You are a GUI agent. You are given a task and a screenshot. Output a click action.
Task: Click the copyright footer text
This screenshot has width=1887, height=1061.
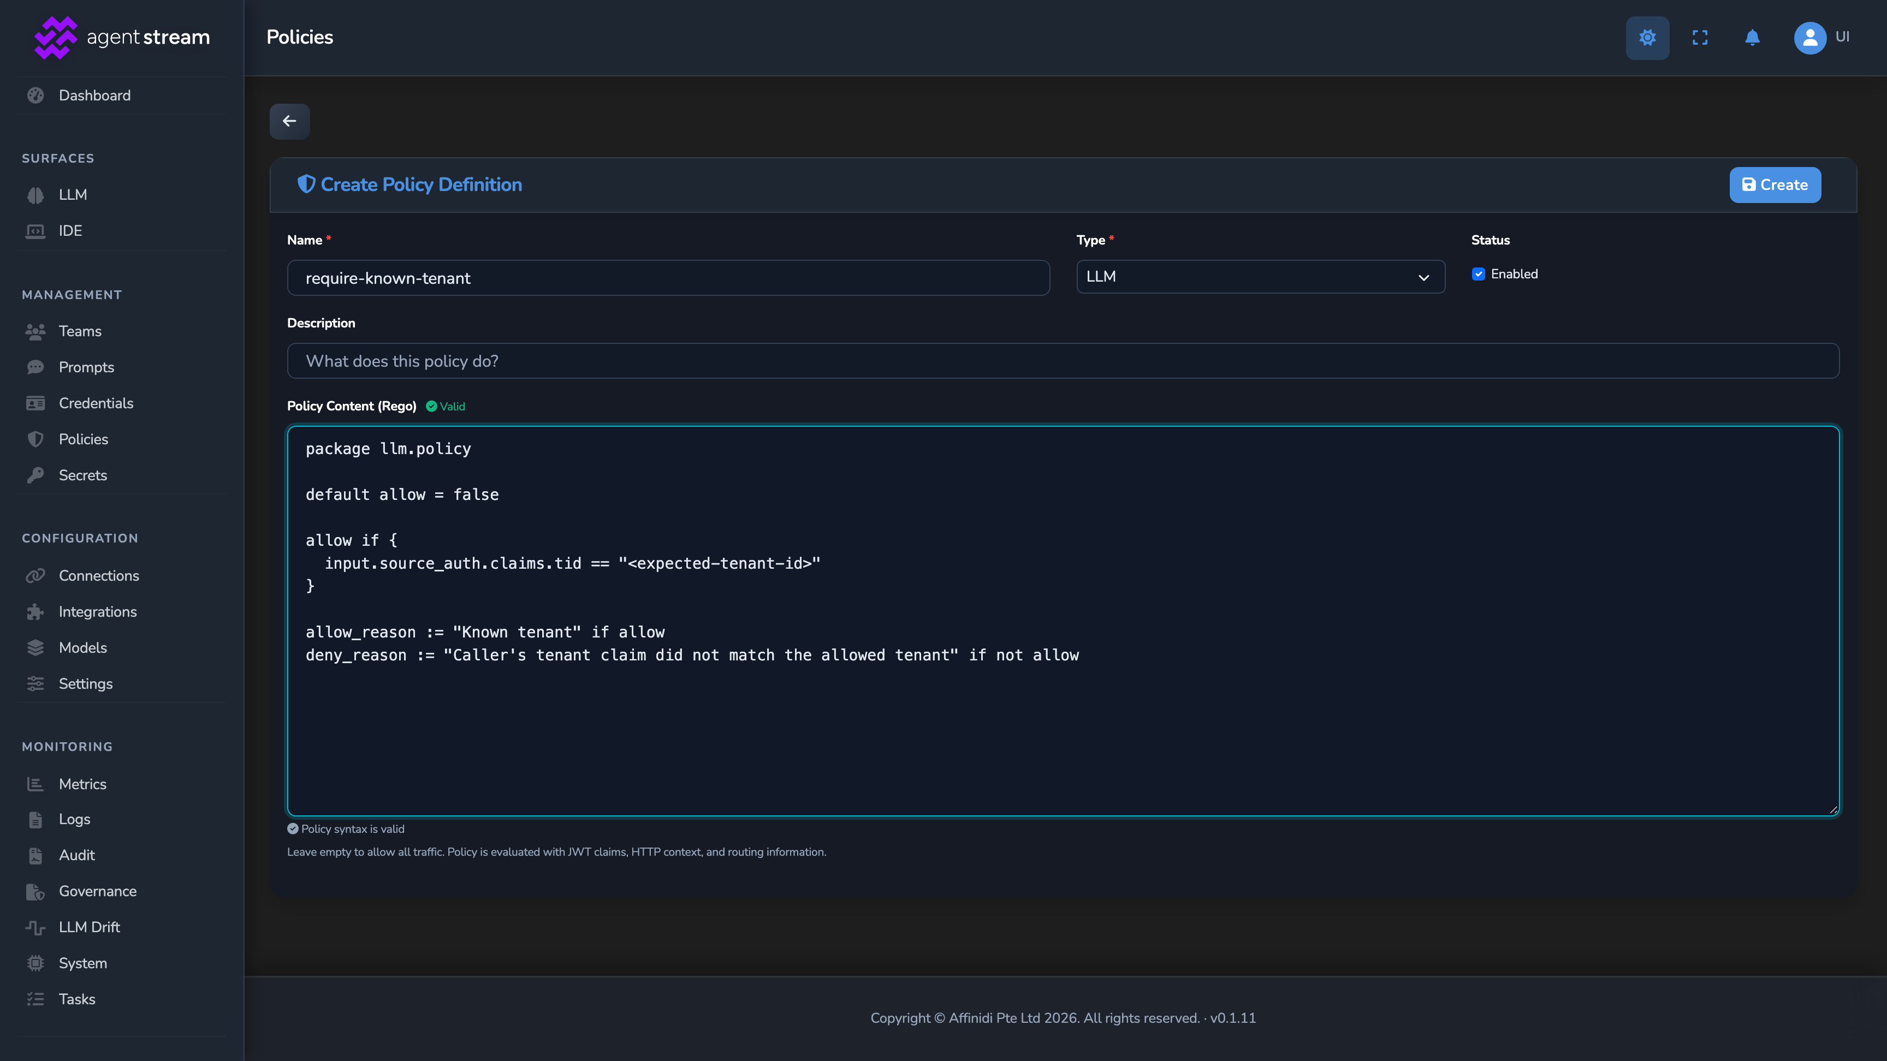coord(1063,1018)
